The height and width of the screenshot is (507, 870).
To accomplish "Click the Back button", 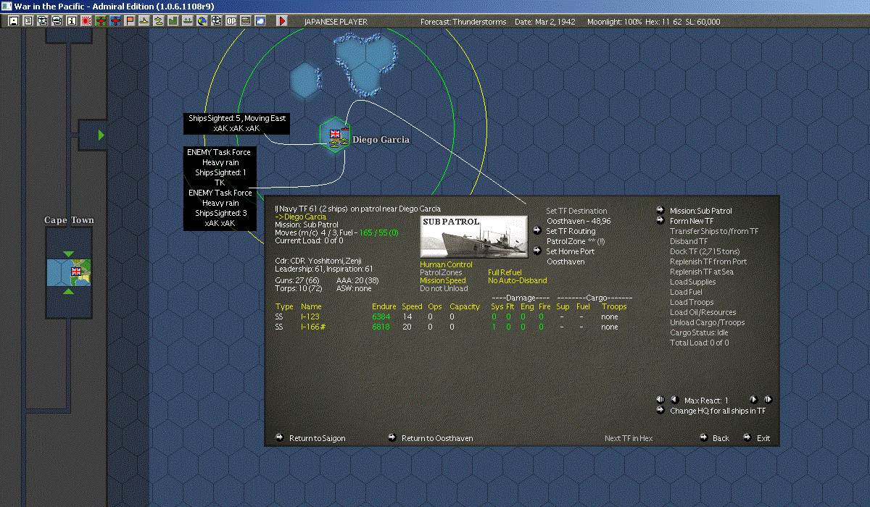I will (721, 438).
